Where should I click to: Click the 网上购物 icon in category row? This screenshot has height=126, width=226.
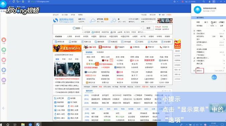pos(149,42)
